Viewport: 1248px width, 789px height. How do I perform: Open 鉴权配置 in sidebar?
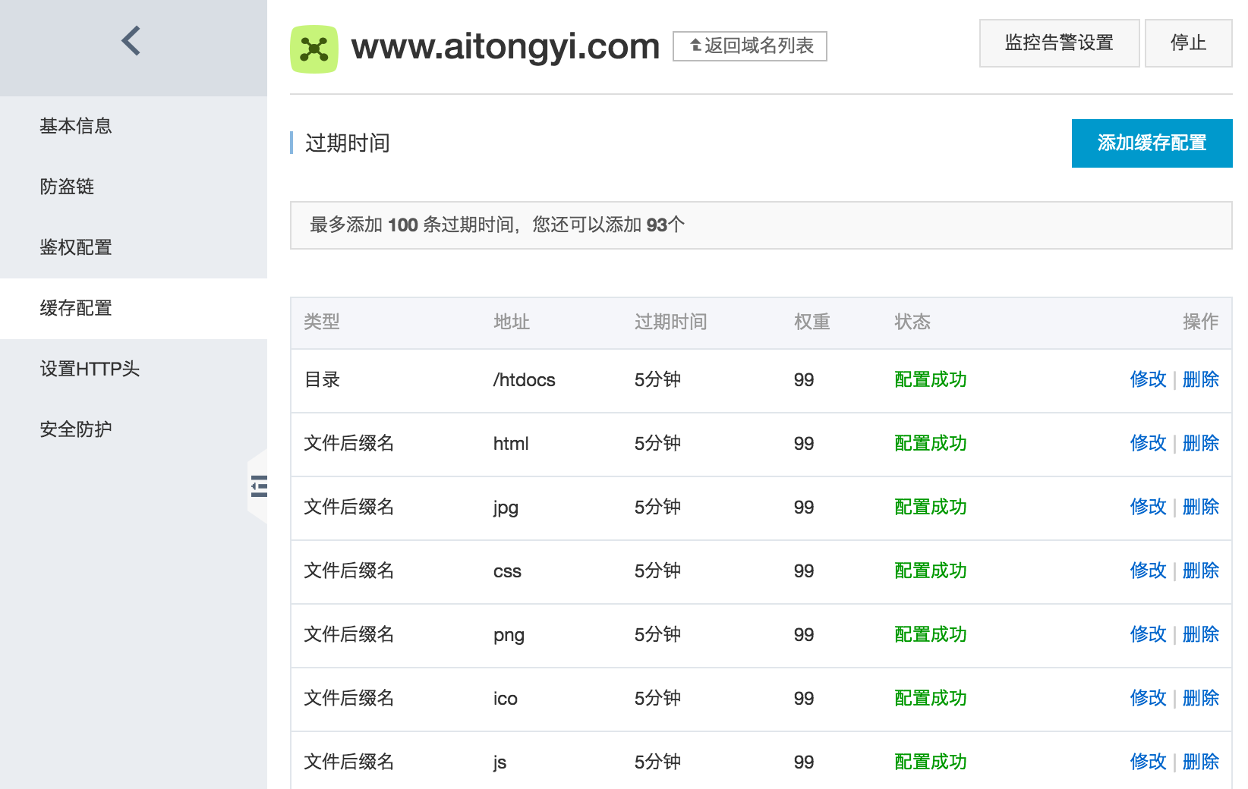coord(134,247)
